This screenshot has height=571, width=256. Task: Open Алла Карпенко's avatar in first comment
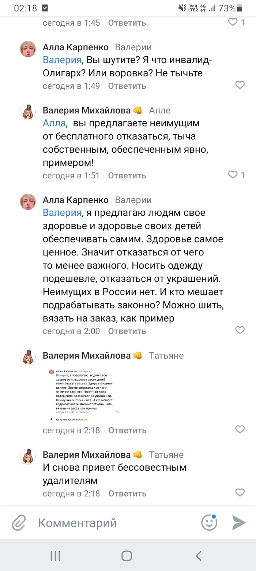pyautogui.click(x=28, y=50)
